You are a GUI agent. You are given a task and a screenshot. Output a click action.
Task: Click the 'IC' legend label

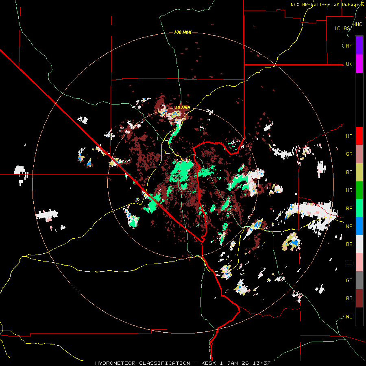point(349,263)
